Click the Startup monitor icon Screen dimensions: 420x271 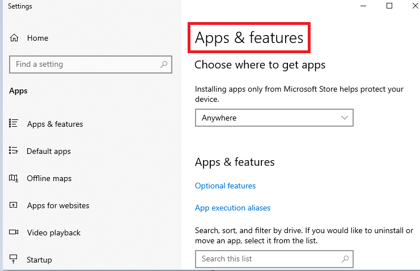pos(14,259)
